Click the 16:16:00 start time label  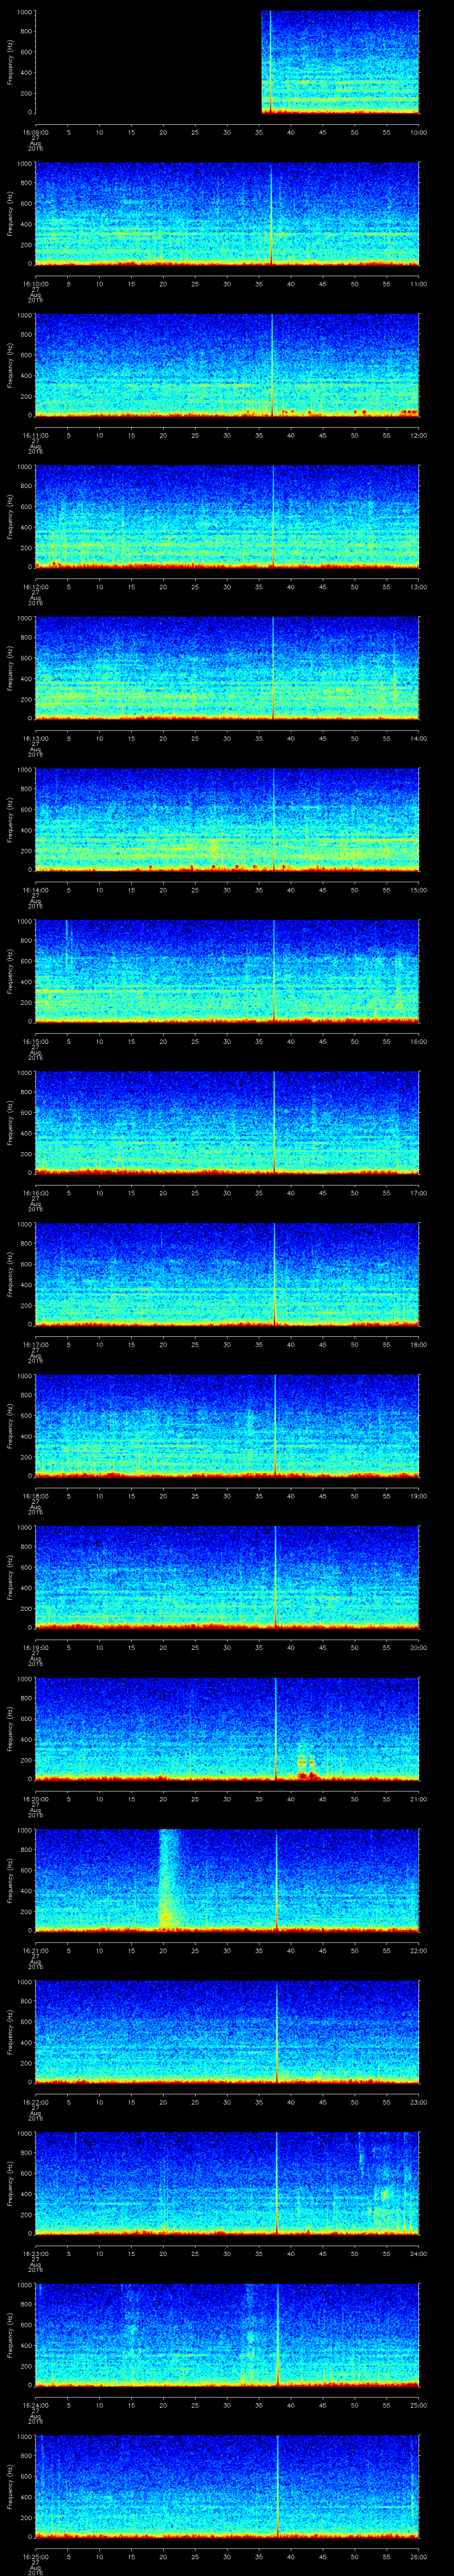(x=35, y=1192)
